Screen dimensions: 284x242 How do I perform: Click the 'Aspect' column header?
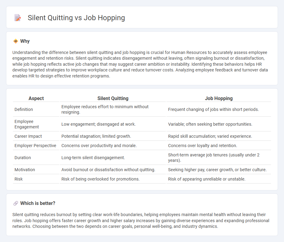tap(36, 98)
